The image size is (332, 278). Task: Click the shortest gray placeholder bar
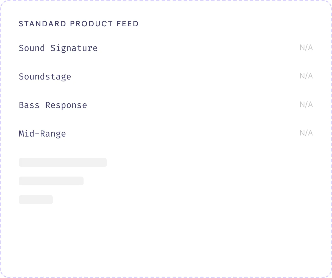[35, 200]
